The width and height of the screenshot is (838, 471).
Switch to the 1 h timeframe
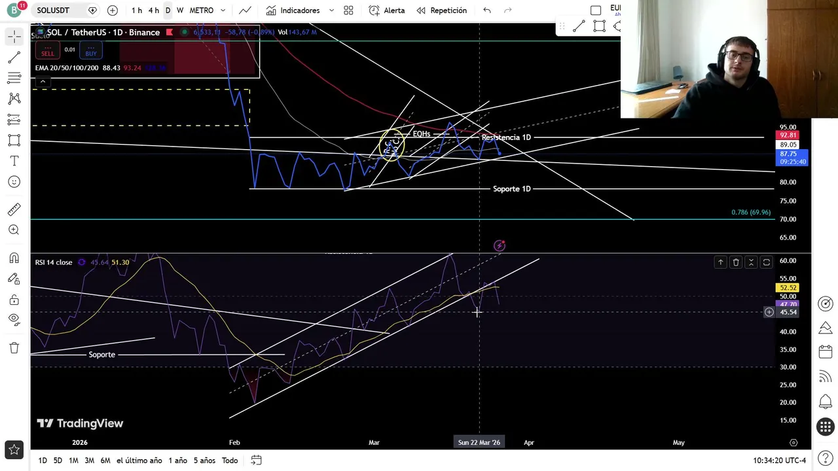pyautogui.click(x=136, y=10)
